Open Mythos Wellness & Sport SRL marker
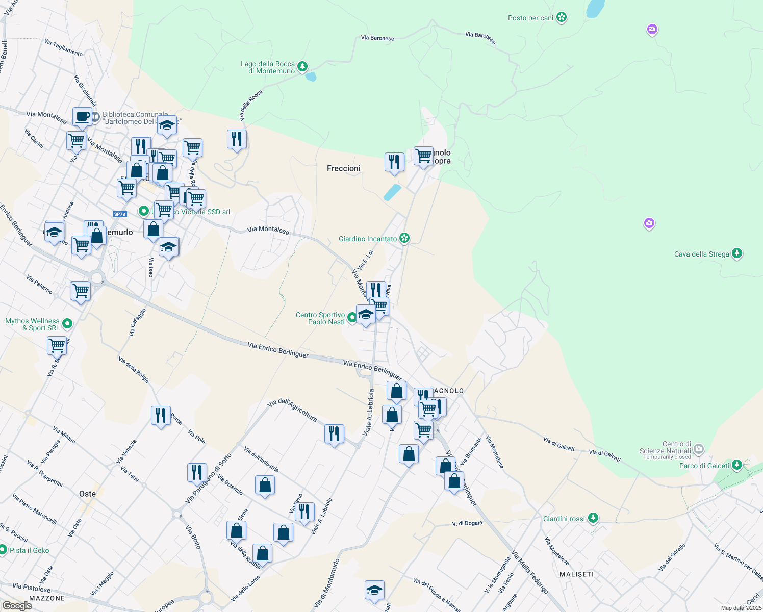 (x=67, y=324)
